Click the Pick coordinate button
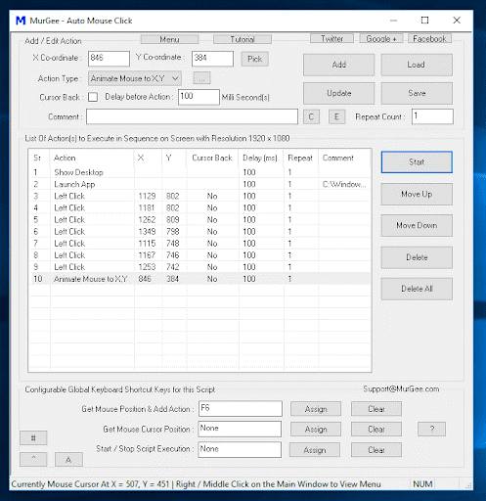 [x=255, y=59]
